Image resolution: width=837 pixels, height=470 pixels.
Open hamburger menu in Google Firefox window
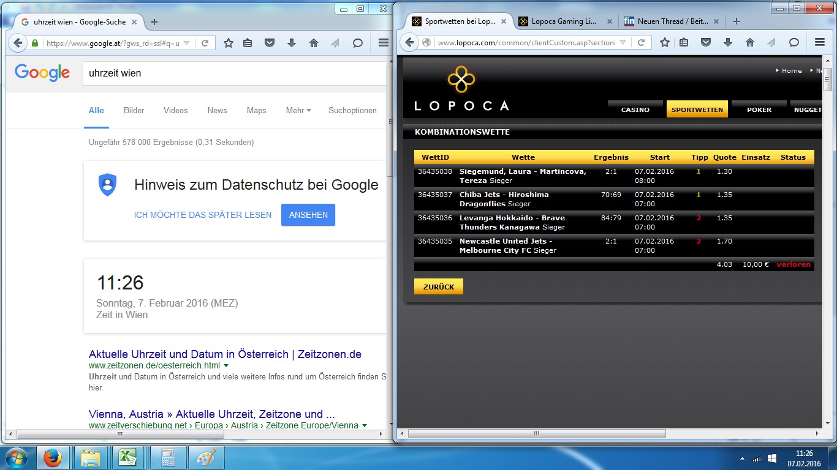[x=384, y=43]
